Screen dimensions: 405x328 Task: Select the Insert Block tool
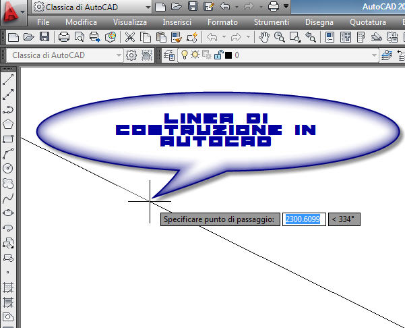(8, 243)
